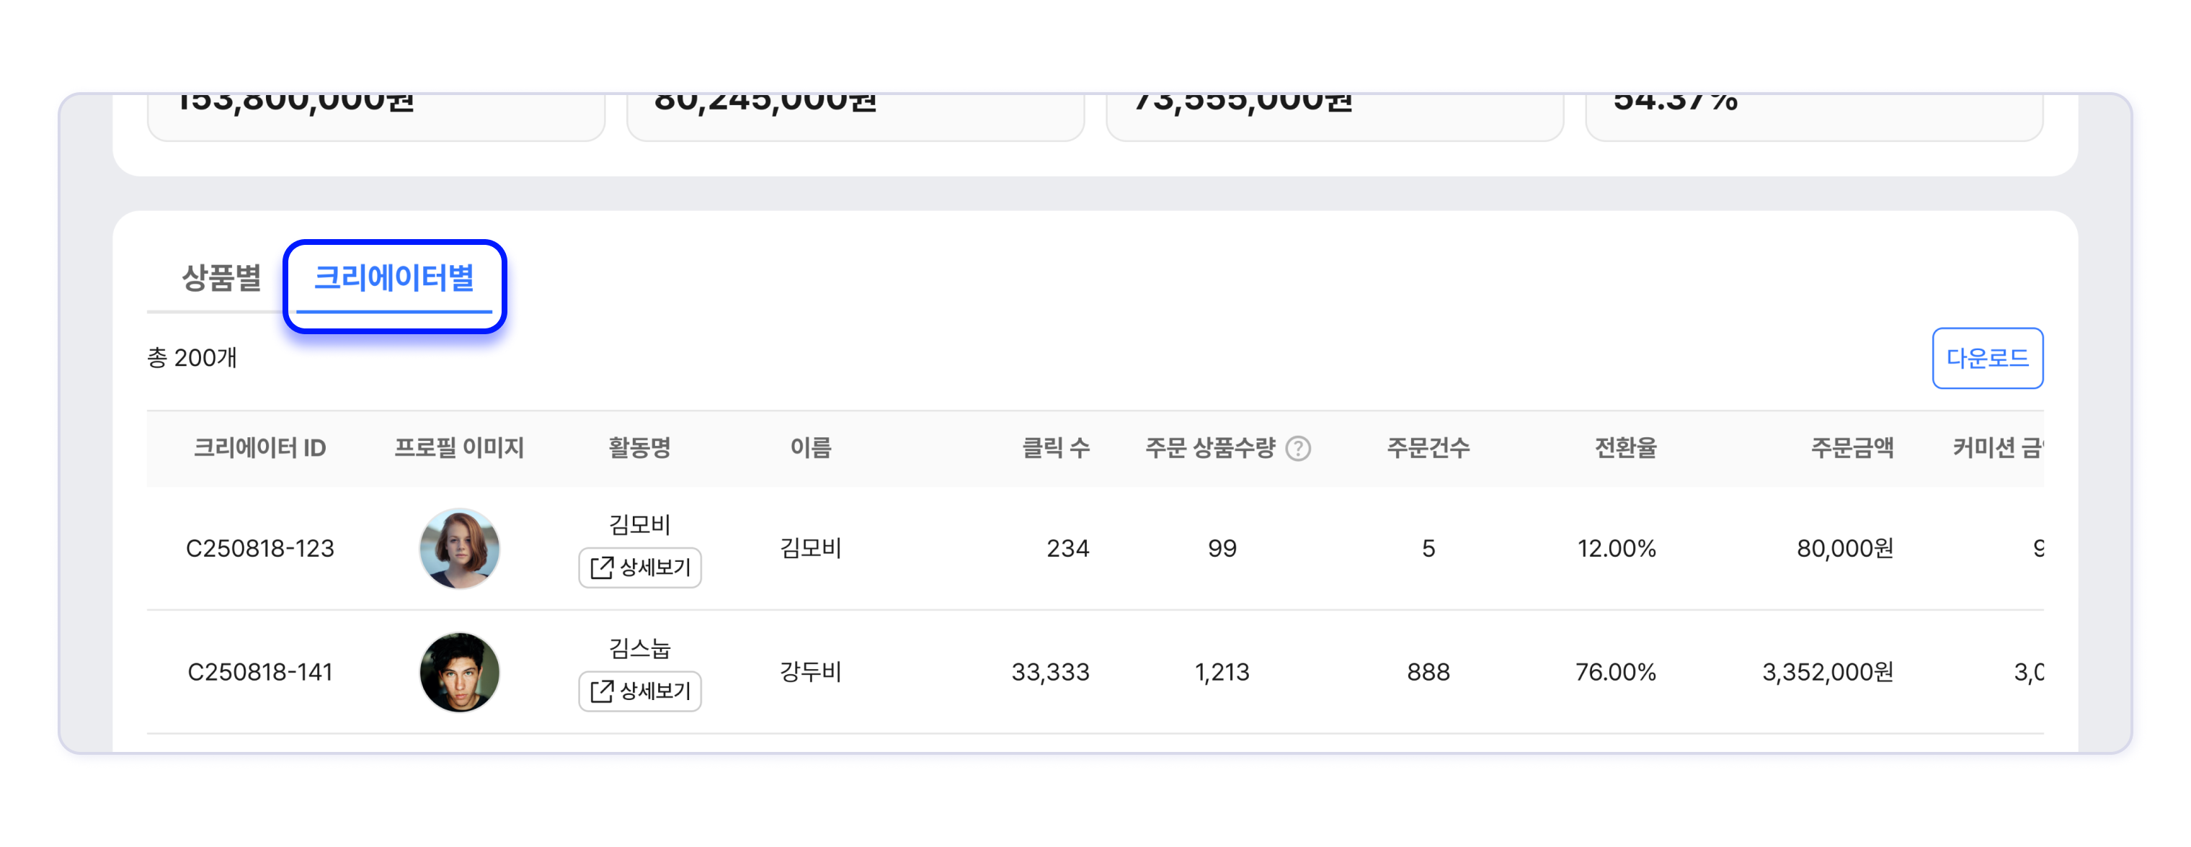
Task: Click the 활동명 column header
Action: 639,448
